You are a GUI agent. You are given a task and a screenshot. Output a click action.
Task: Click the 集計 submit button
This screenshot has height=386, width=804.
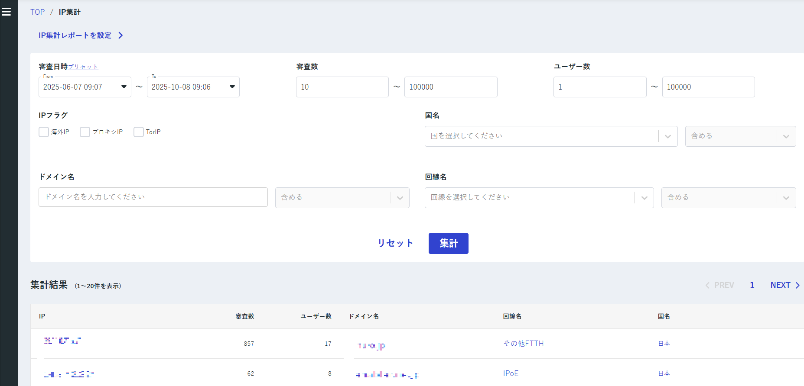click(x=449, y=243)
